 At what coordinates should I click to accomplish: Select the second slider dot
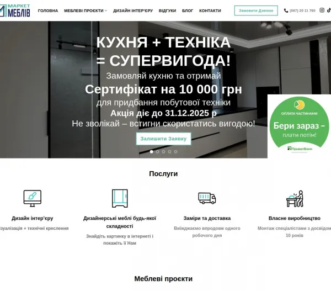pos(157,151)
